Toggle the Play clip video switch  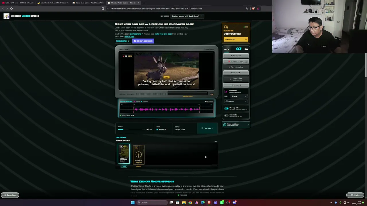[227, 108]
